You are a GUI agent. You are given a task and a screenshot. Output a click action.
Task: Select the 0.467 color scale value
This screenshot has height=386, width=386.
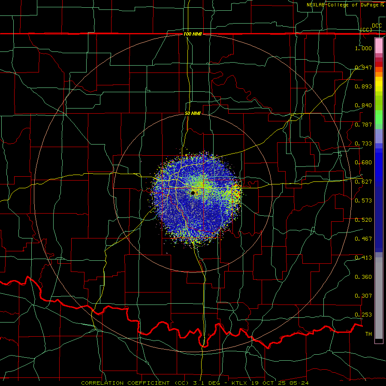click(363, 239)
